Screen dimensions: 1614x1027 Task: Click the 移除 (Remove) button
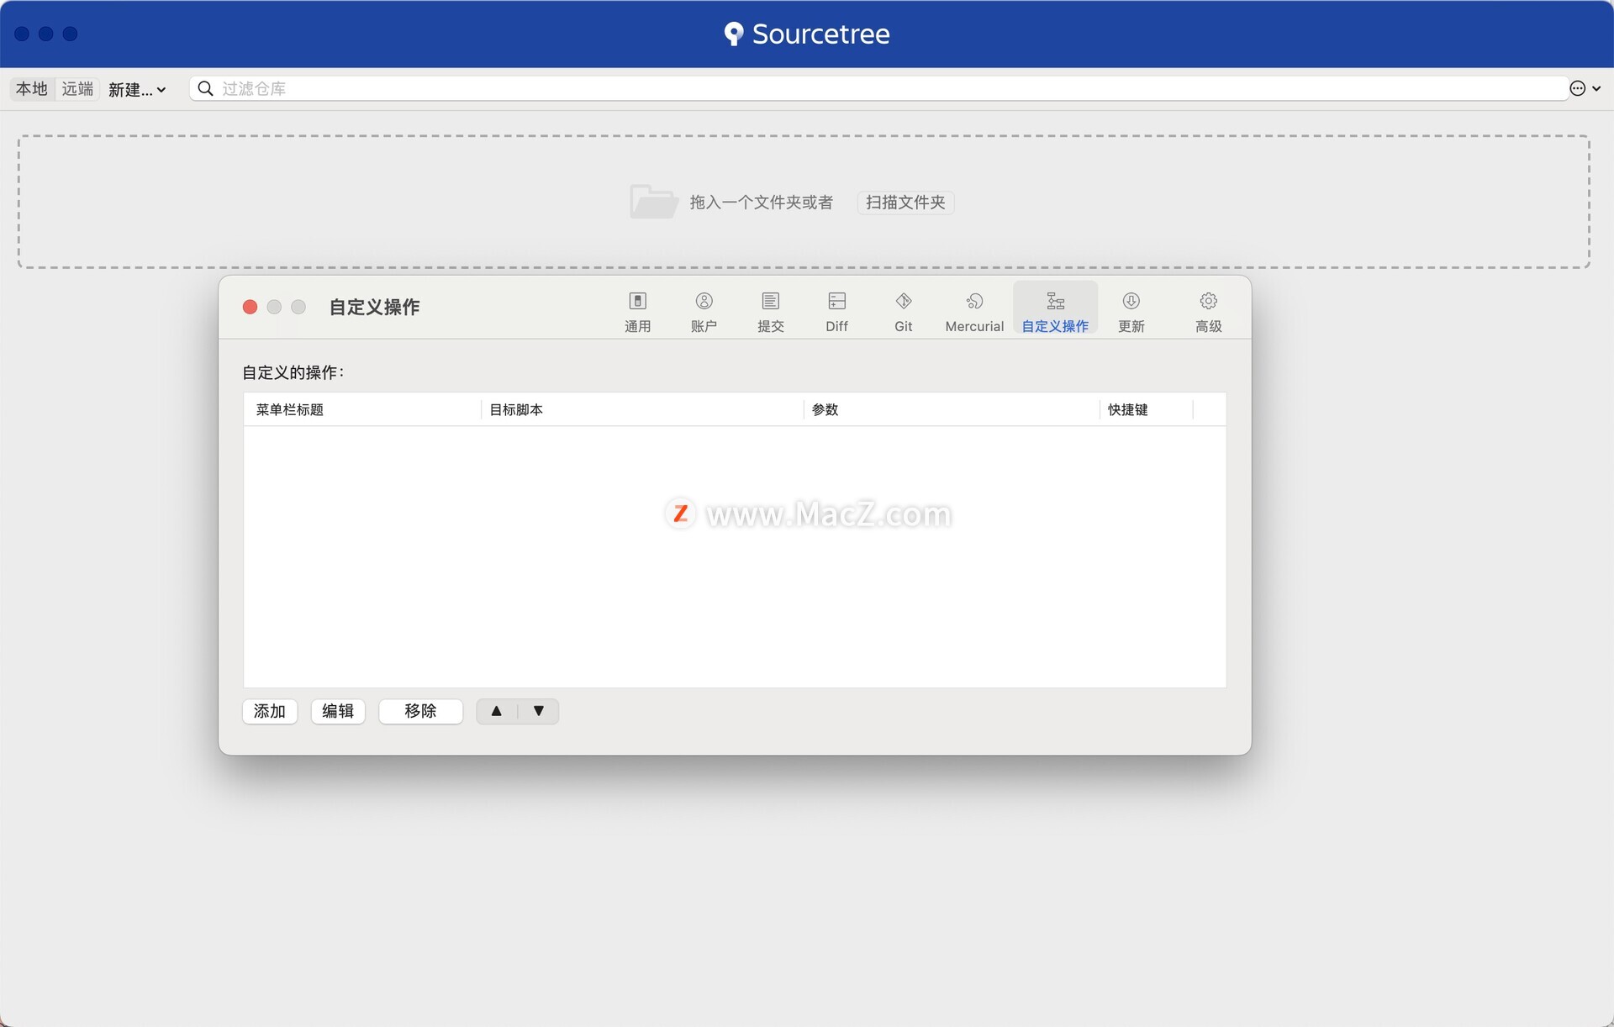420,711
